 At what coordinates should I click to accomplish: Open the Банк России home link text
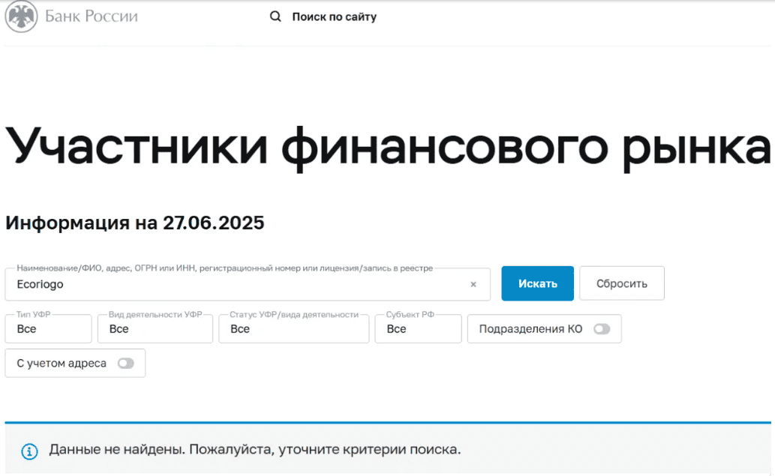[92, 16]
